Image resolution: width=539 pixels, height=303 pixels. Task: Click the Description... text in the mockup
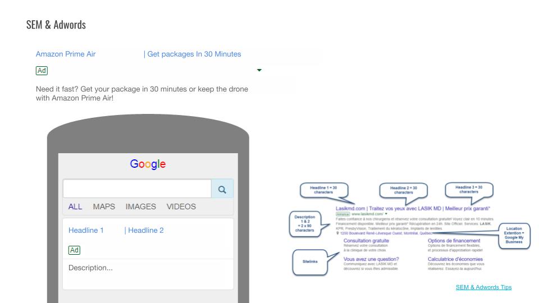click(90, 268)
